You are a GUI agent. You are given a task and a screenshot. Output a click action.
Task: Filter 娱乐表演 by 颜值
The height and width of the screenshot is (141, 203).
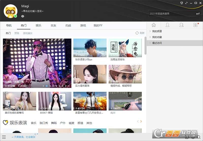click(80, 123)
